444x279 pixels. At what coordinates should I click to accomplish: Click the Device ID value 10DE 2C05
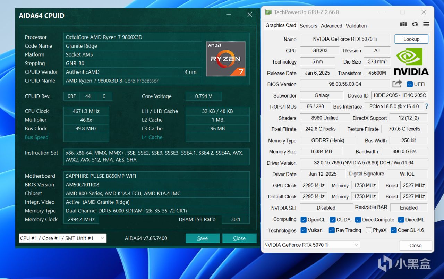point(399,95)
